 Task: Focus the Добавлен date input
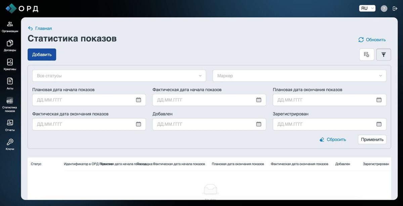click(x=209, y=124)
